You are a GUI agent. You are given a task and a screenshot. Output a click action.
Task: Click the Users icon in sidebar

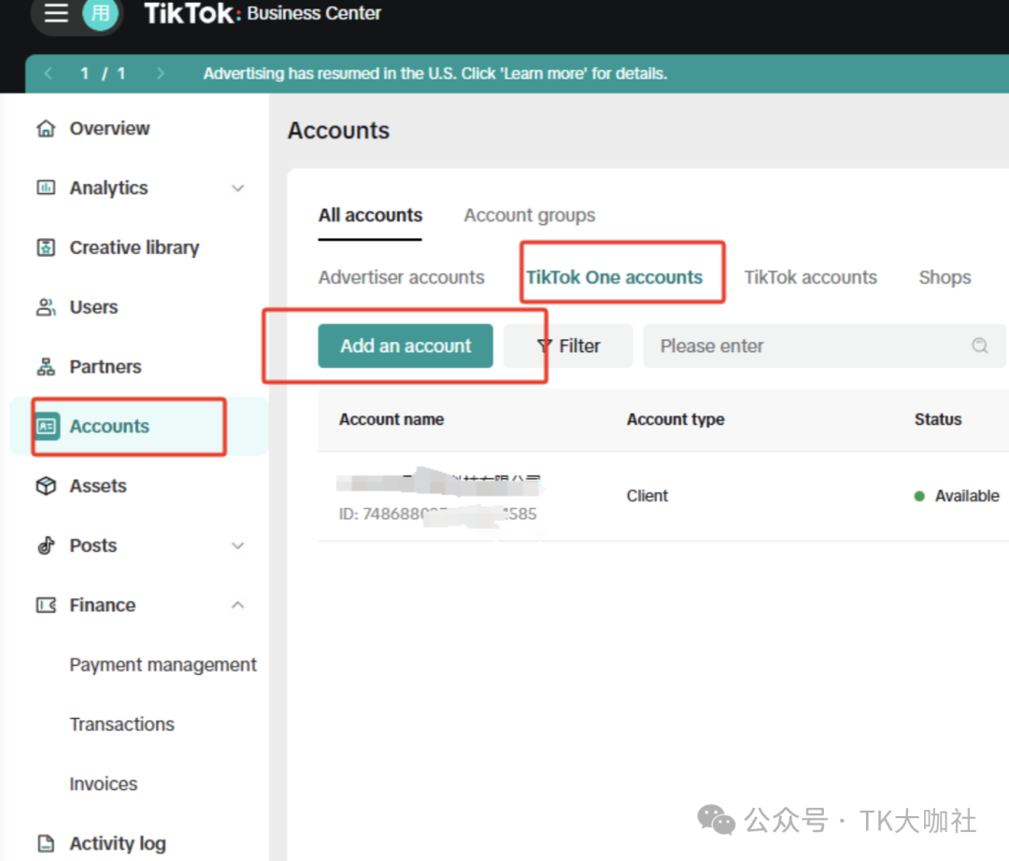(45, 307)
